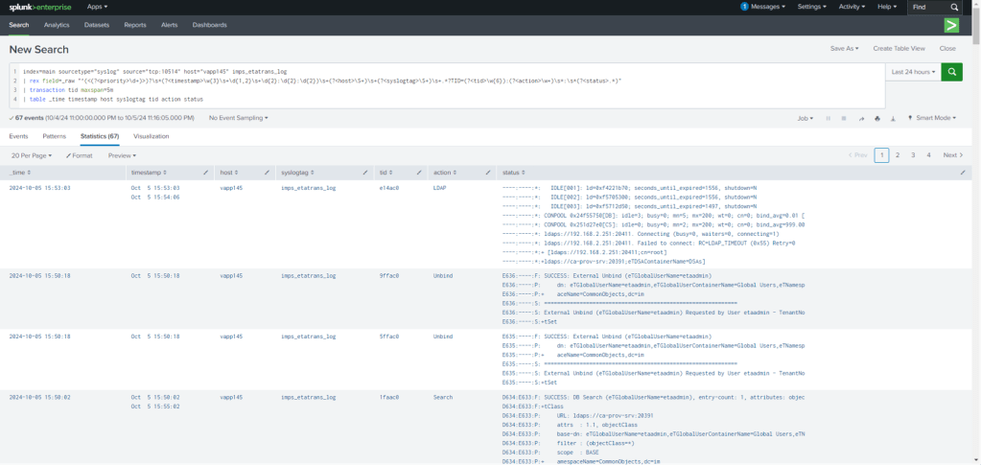Click the Print results icon
Screen dimensions: 981x465
[876, 118]
